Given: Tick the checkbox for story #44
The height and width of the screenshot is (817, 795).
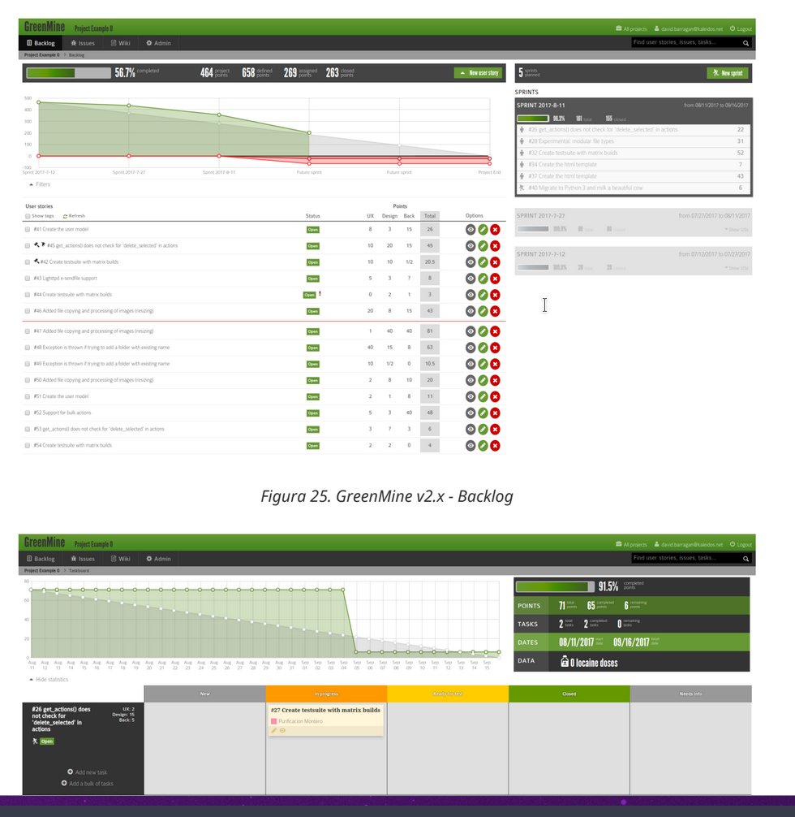Looking at the screenshot, I should [x=27, y=294].
